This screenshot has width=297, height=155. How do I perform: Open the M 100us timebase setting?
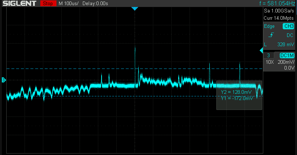pos(69,4)
